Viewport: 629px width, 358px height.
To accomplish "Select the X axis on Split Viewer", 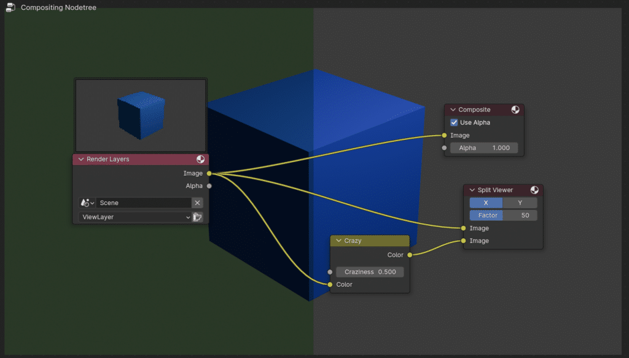I will (x=486, y=203).
